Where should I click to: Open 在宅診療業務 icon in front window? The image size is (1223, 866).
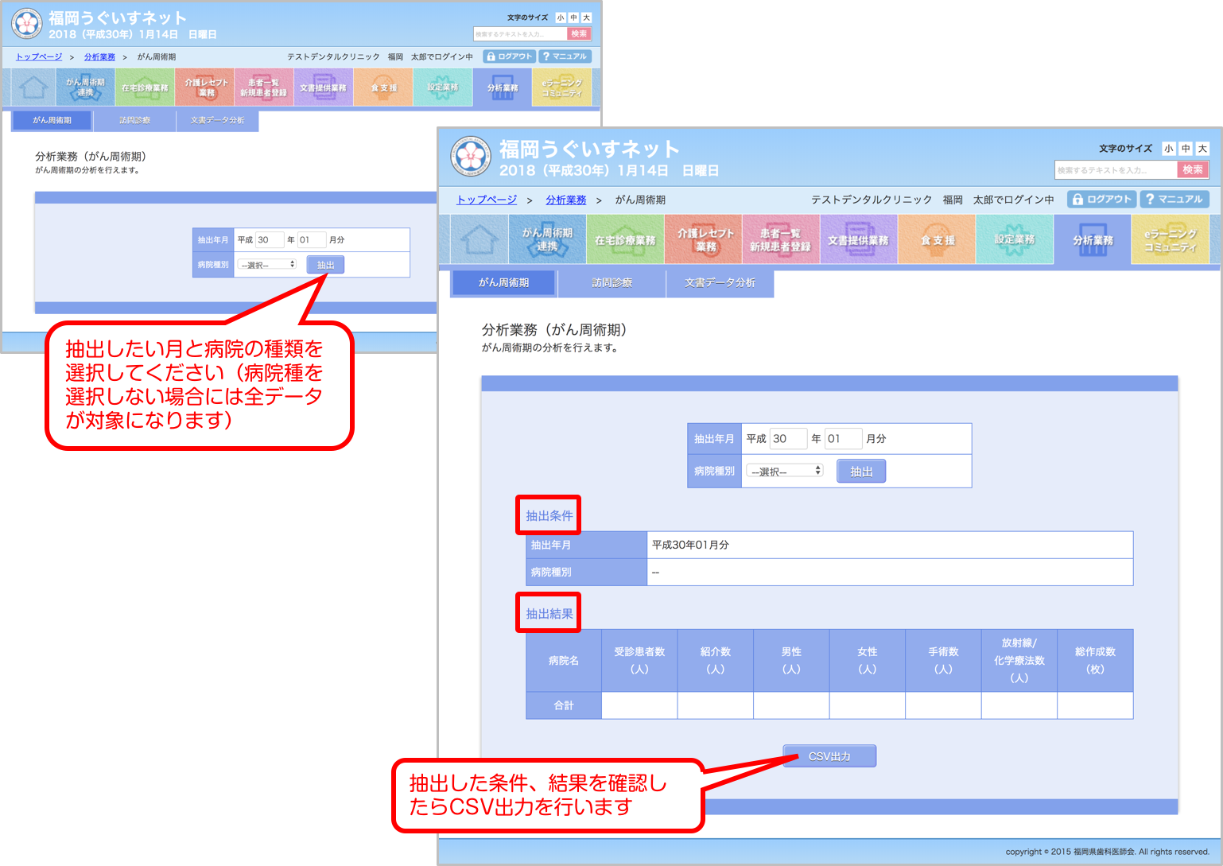[625, 239]
